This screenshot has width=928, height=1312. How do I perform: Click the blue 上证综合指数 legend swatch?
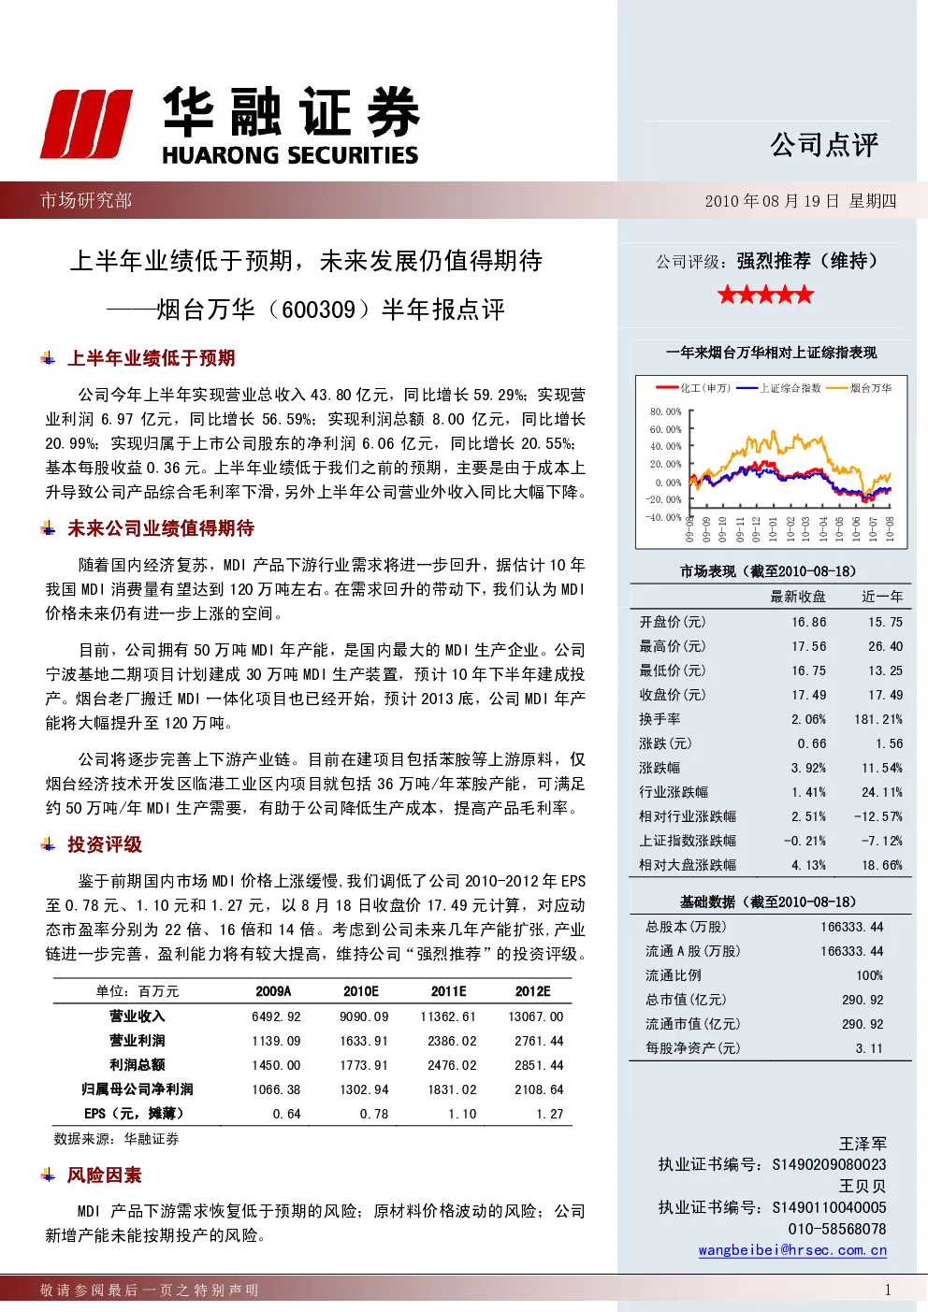click(747, 388)
